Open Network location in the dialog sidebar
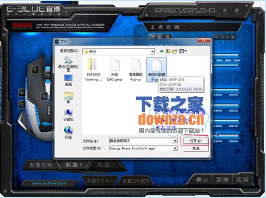266x198 pixels. (x=68, y=133)
